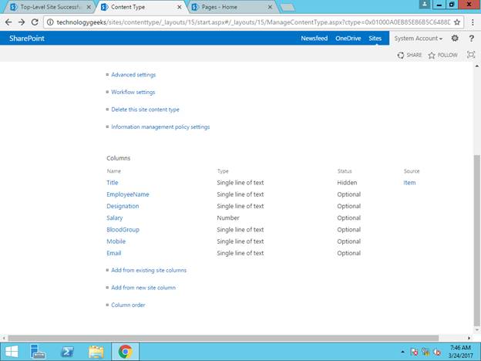Open Newsfeed in top bar

314,39
